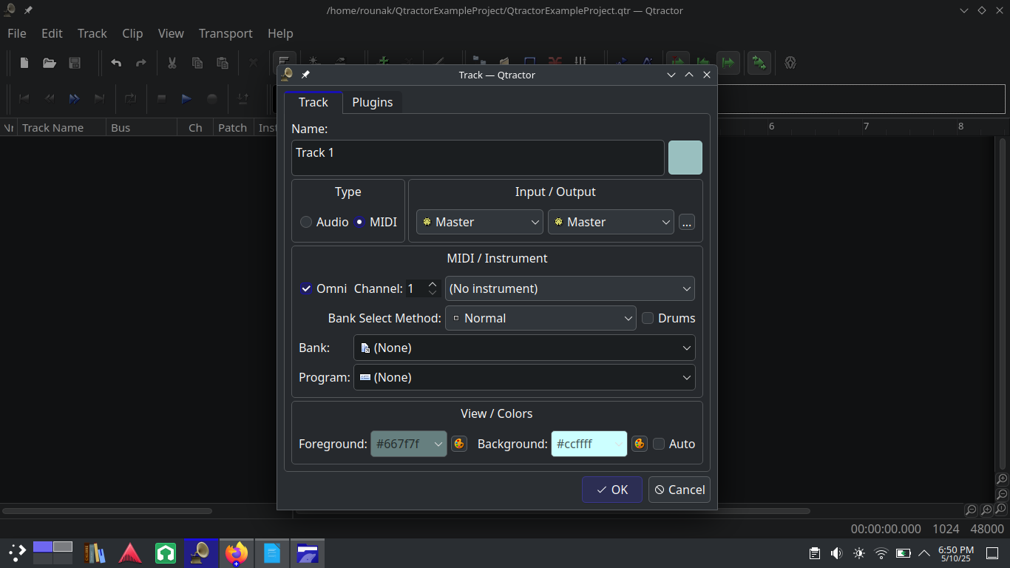Click the New session toolbar icon
The width and height of the screenshot is (1010, 568).
(x=24, y=63)
